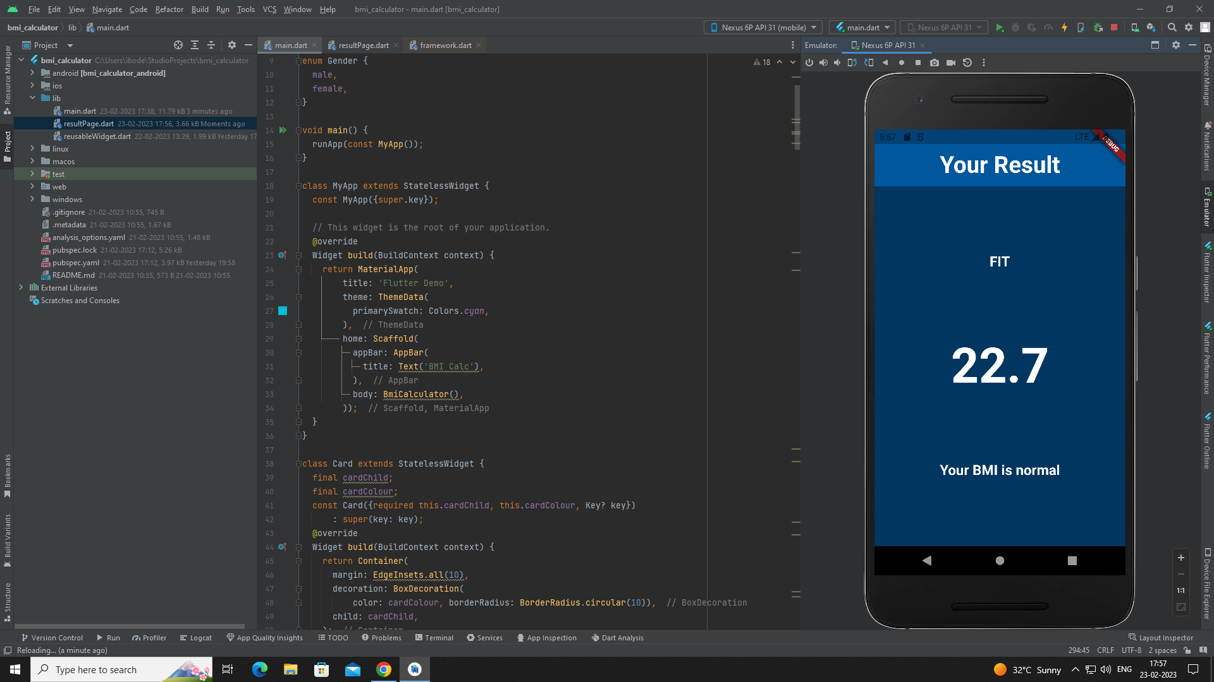Expand External Libraries node

click(21, 288)
